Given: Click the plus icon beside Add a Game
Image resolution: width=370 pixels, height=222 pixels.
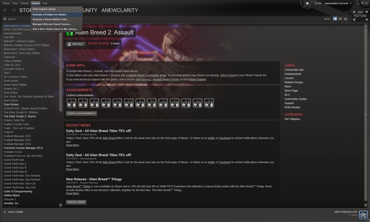Looking at the screenshot, I should (x=5, y=212).
